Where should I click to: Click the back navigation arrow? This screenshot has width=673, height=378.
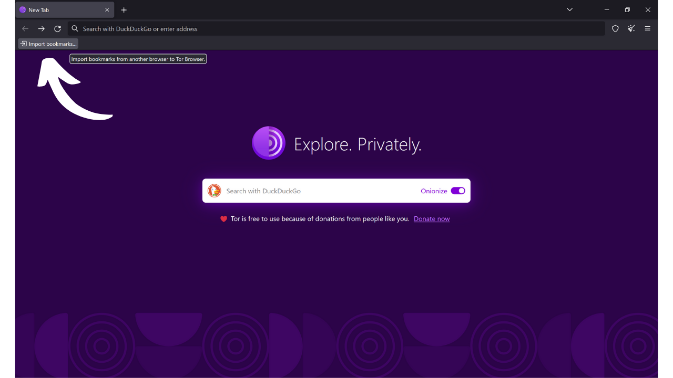(25, 29)
